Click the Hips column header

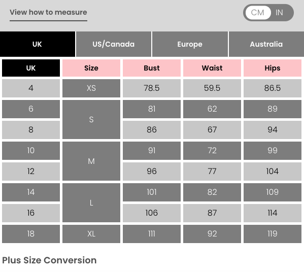273,68
